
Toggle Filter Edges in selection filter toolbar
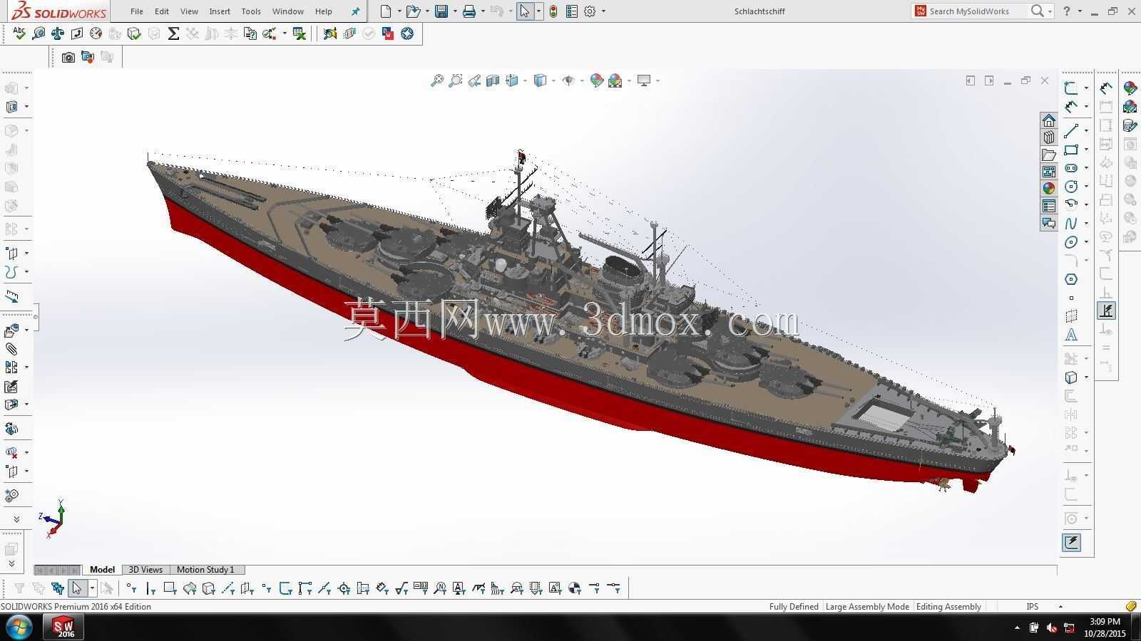(150, 588)
